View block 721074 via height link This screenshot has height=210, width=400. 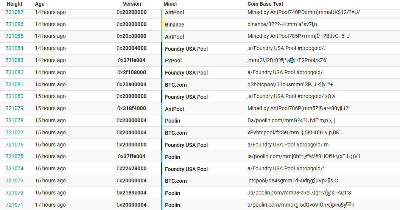coord(14,168)
